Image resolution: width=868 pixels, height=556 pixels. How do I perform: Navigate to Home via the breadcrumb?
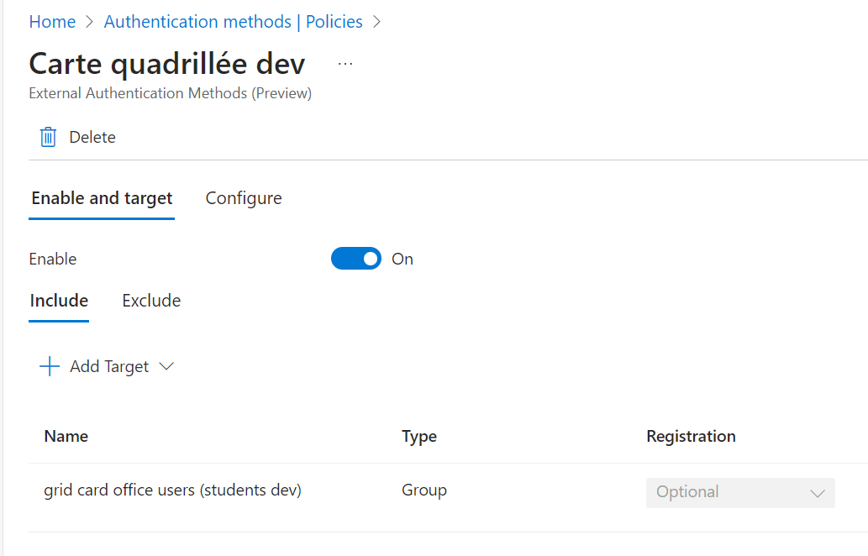pos(52,21)
